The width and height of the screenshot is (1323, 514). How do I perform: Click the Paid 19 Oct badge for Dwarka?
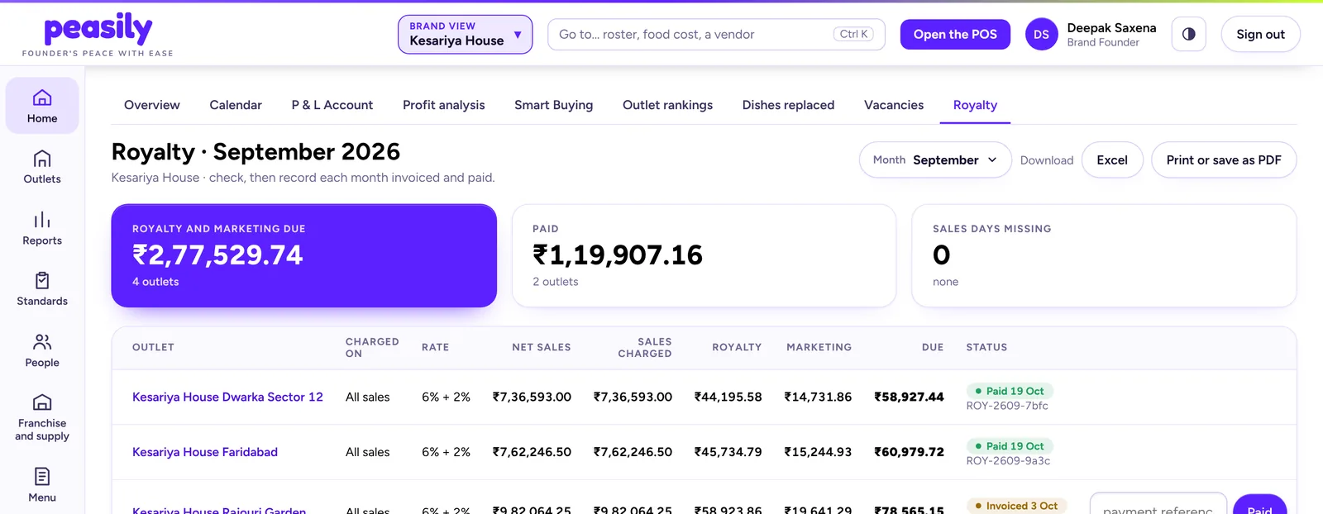[x=1010, y=391]
